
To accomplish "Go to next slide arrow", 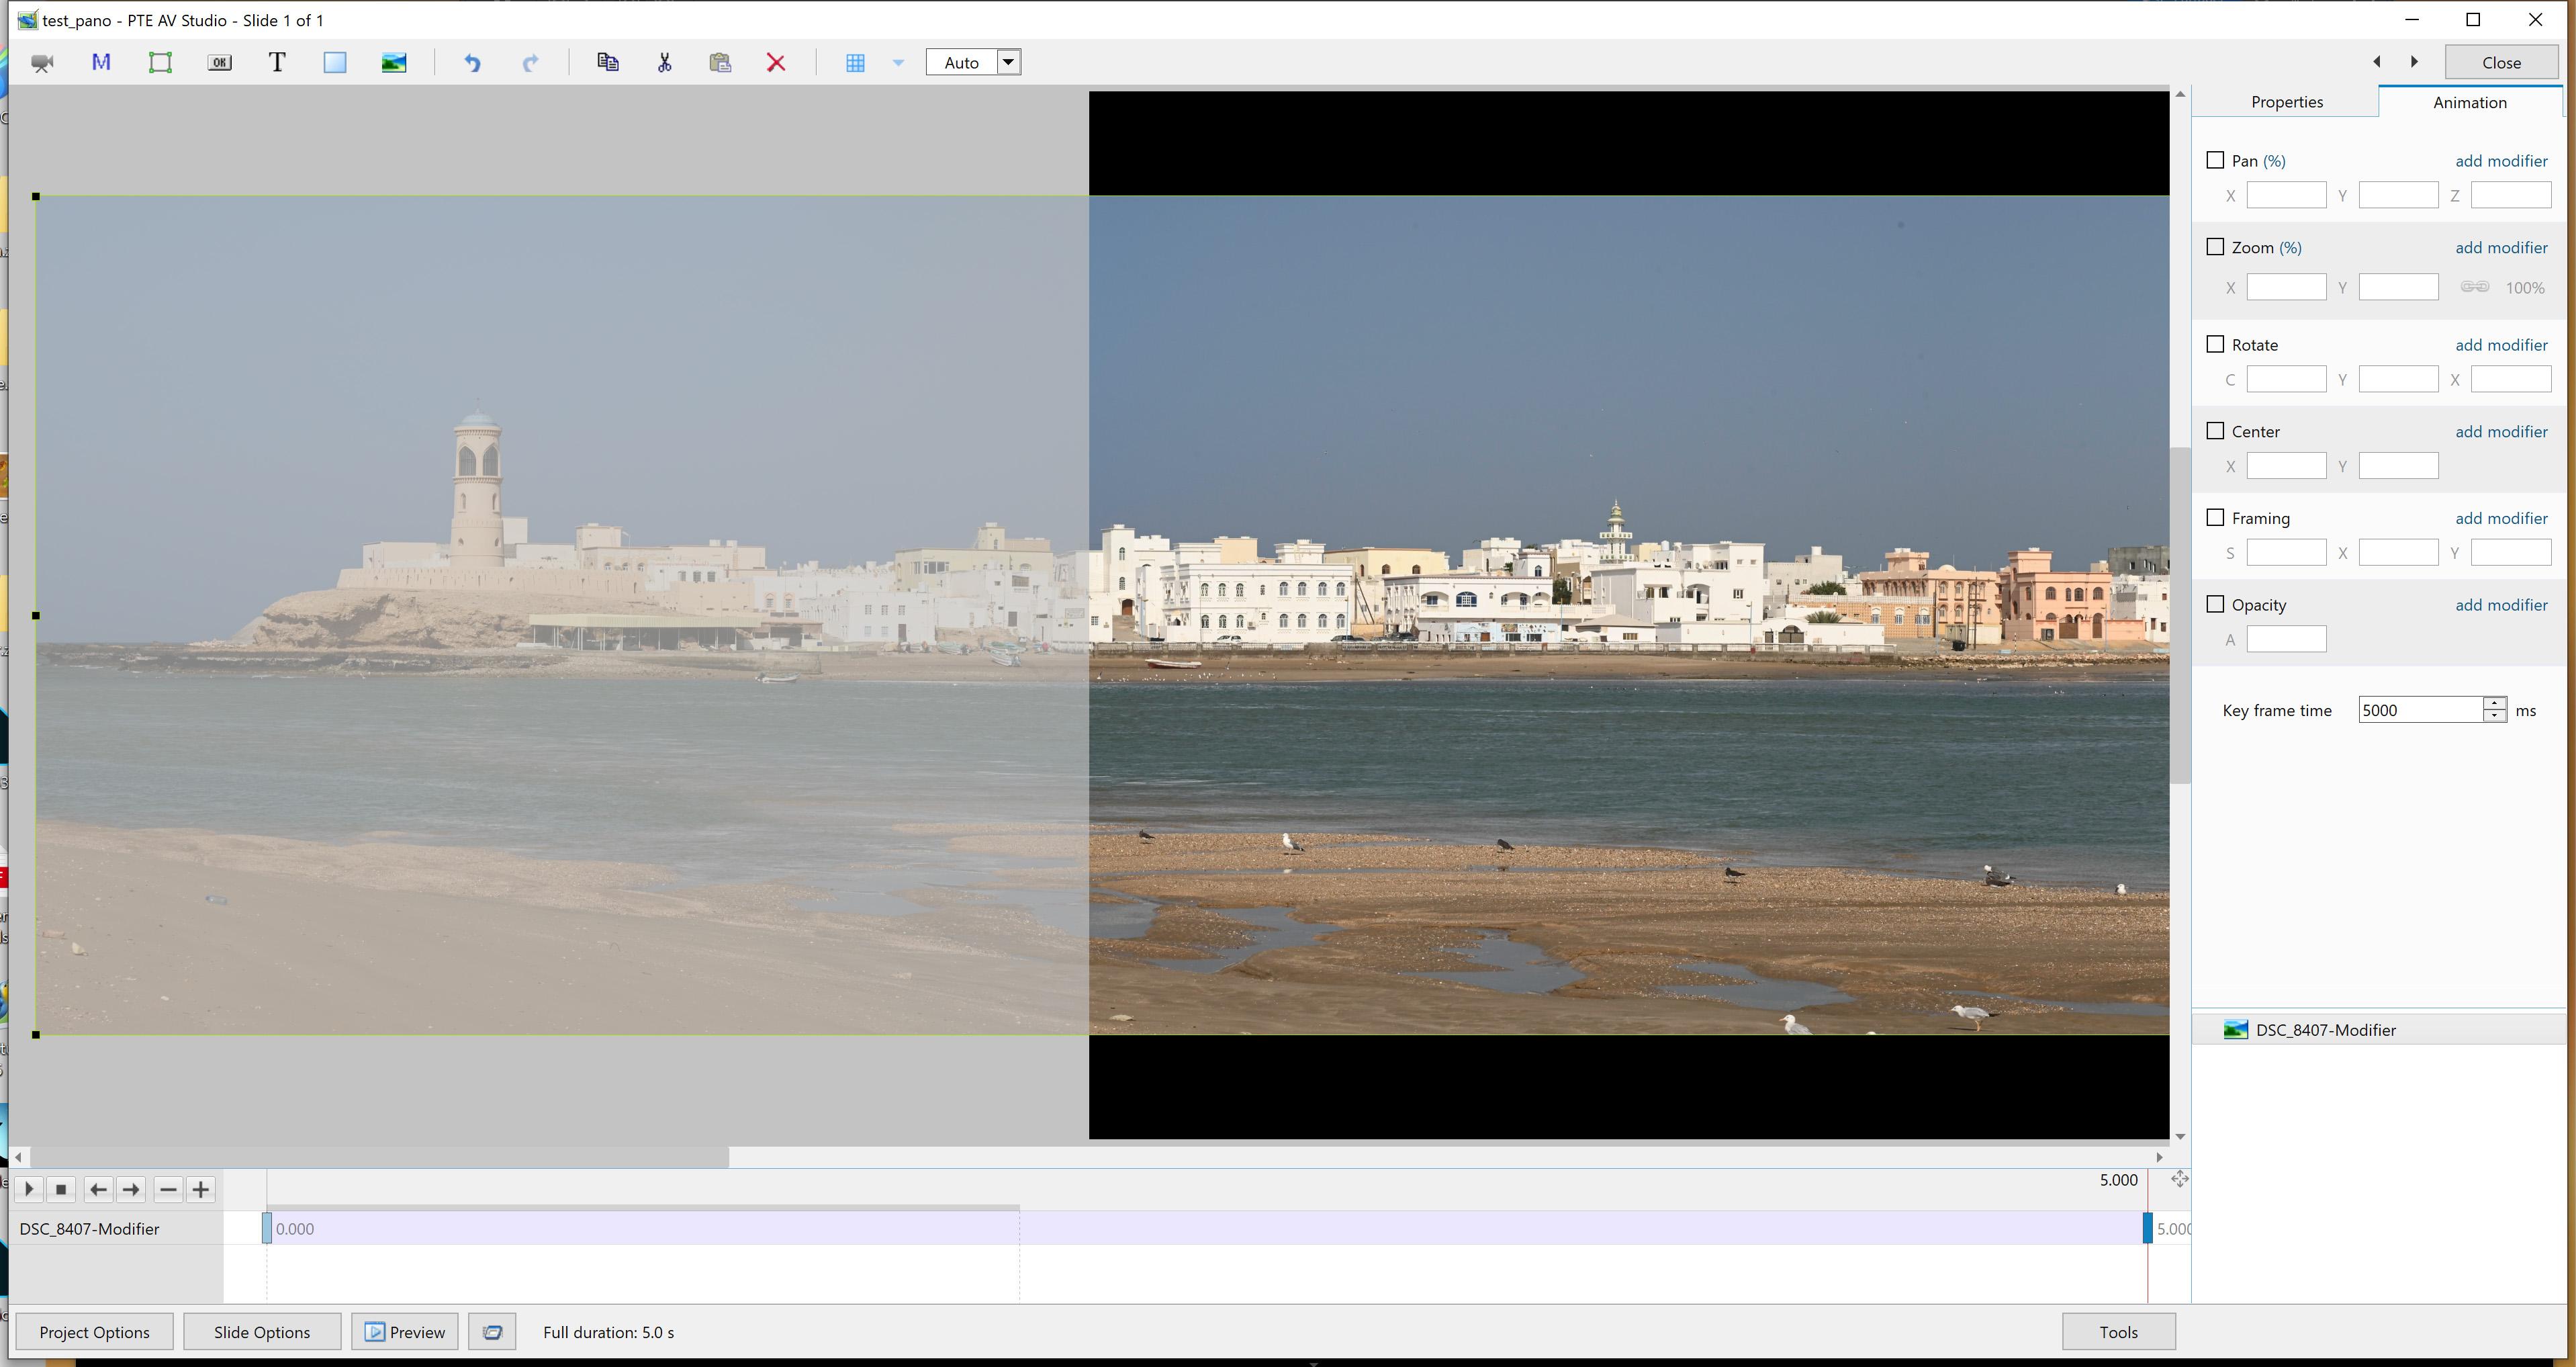I will [2414, 62].
